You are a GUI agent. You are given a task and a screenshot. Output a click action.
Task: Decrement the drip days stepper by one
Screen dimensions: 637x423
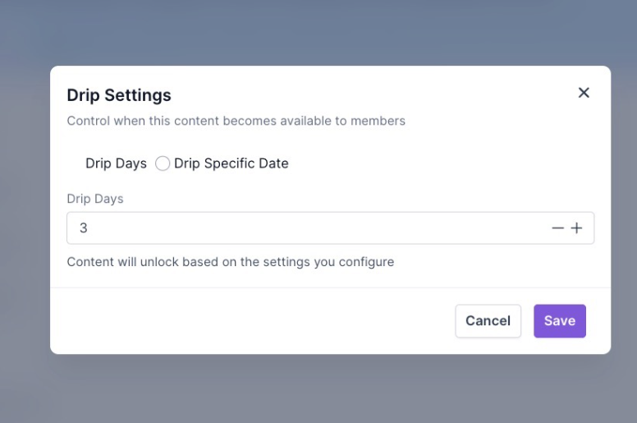558,228
